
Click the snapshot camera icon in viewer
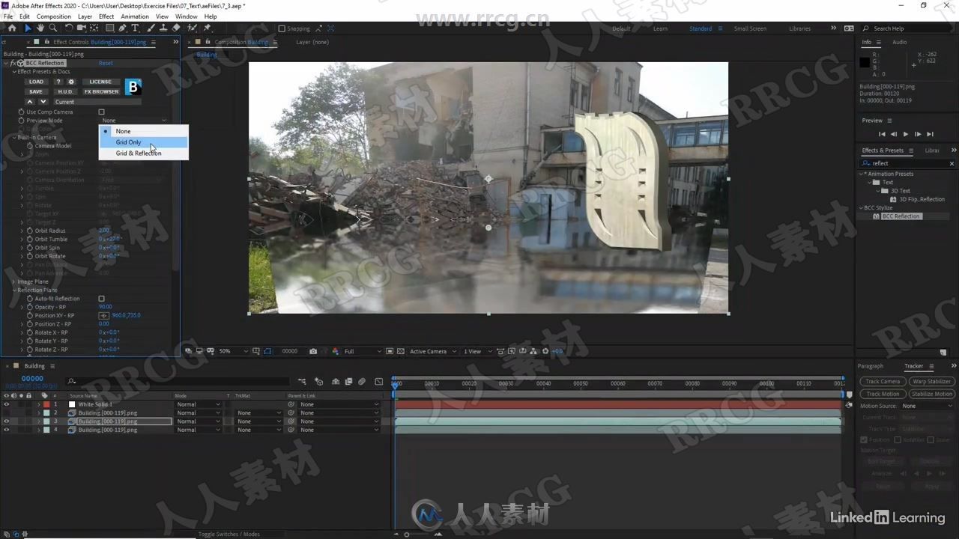[313, 351]
